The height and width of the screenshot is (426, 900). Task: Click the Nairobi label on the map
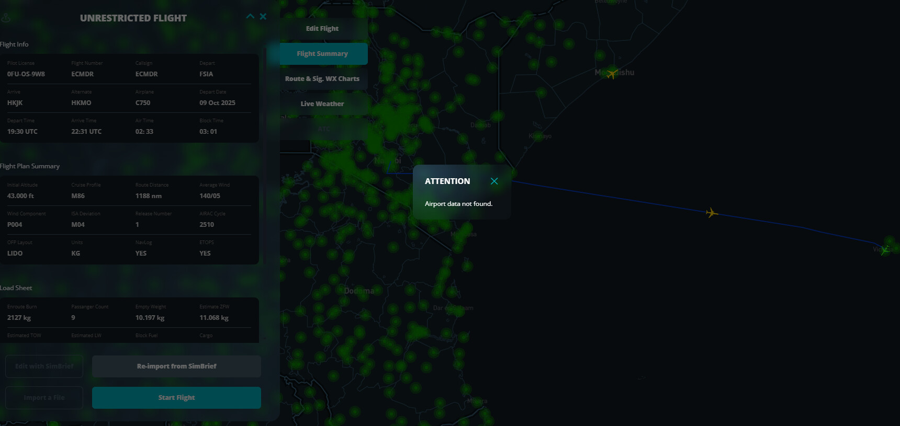click(387, 160)
